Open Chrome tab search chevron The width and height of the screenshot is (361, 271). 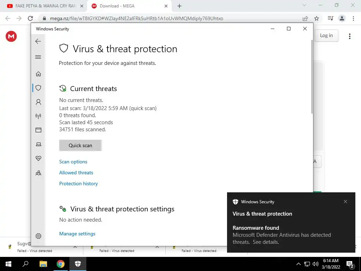tap(304, 5)
